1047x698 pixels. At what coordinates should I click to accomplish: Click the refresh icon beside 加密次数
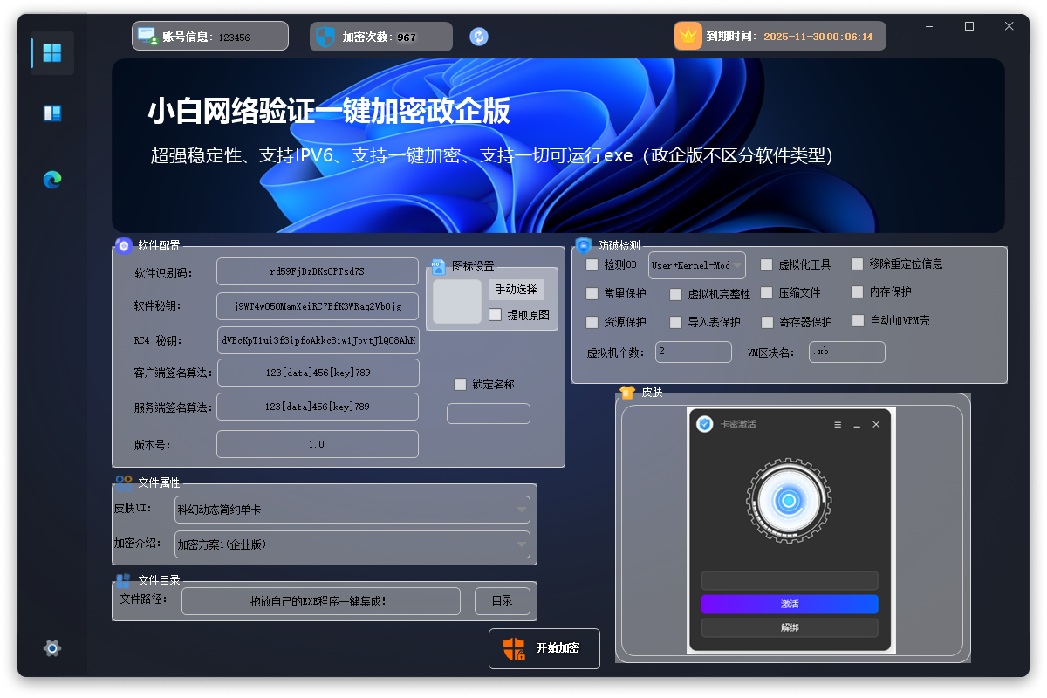478,37
